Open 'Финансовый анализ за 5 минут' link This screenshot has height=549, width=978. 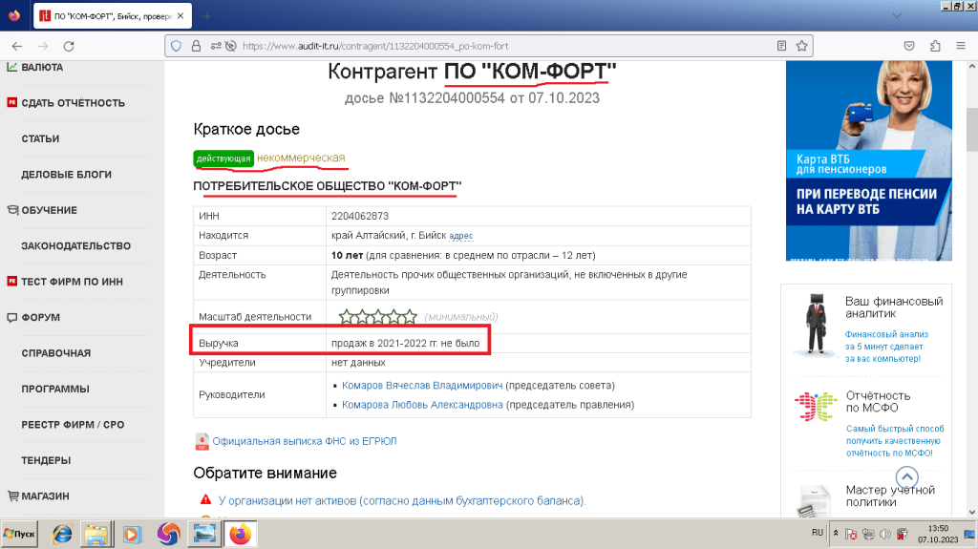tap(886, 347)
